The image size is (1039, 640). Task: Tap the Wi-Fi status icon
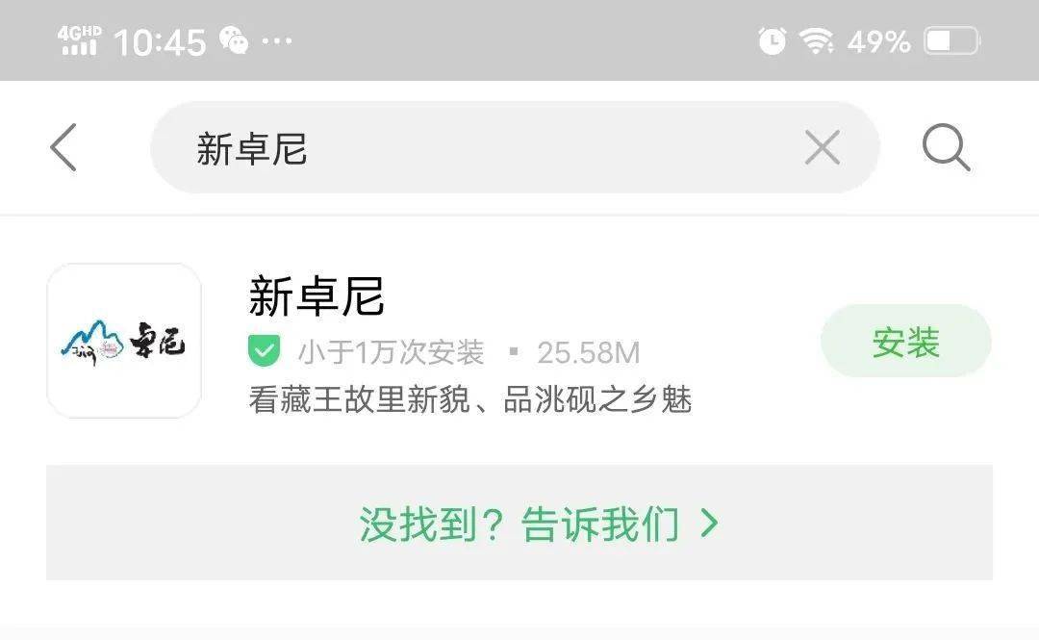coord(817,41)
